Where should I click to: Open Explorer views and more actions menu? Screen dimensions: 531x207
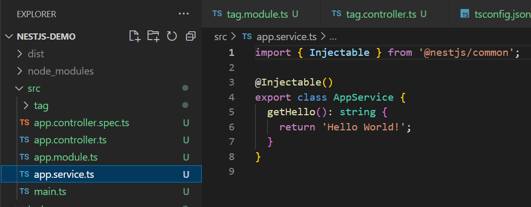tap(183, 14)
